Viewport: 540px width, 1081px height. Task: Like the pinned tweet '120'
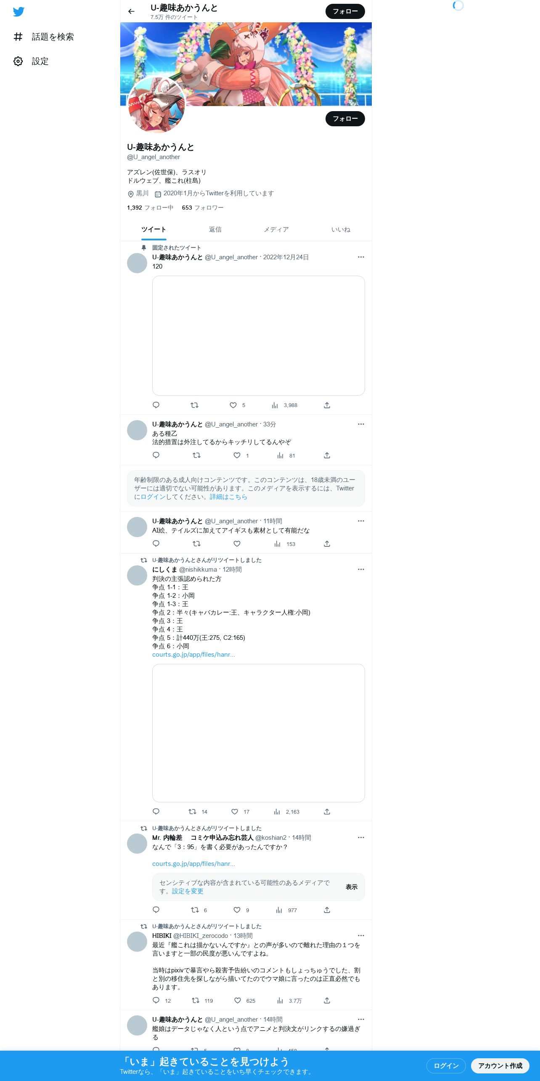tap(233, 405)
